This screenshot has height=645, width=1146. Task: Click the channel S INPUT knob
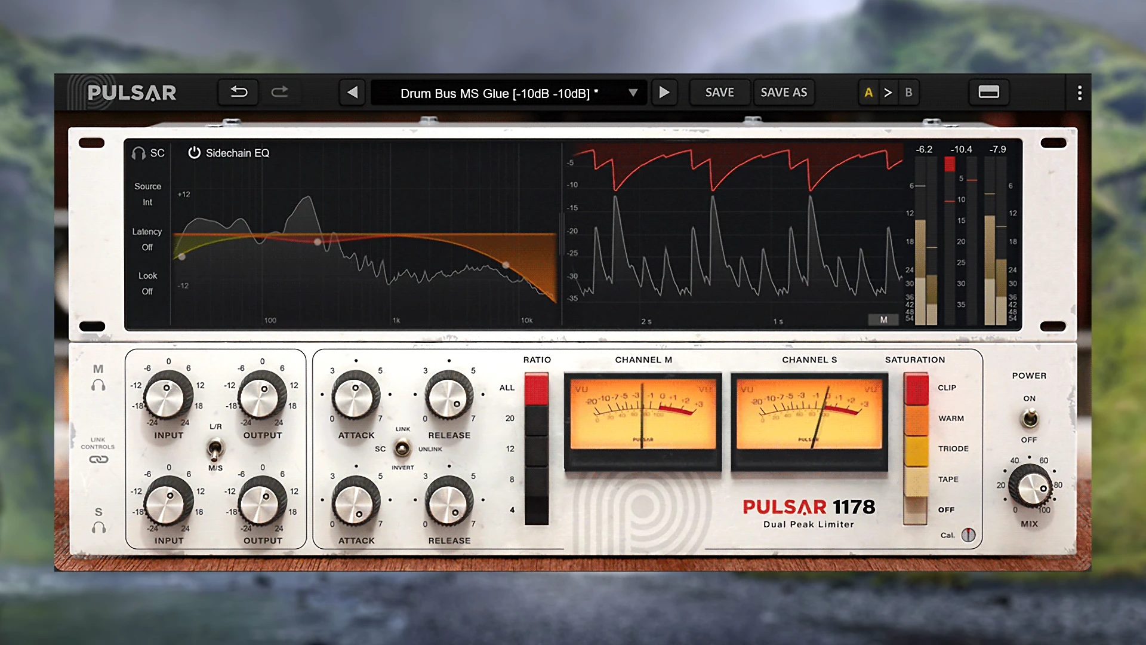pyautogui.click(x=168, y=500)
